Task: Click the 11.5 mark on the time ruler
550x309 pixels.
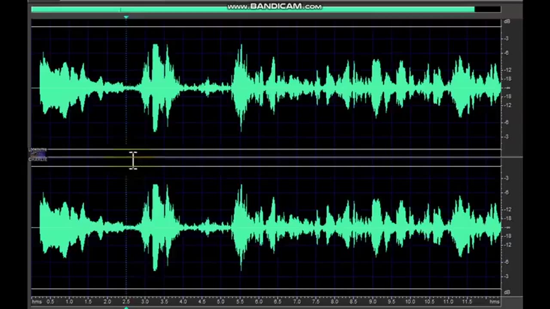Action: pyautogui.click(x=467, y=302)
